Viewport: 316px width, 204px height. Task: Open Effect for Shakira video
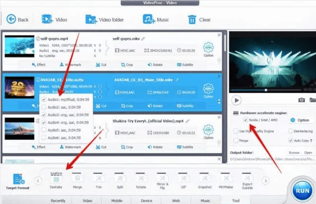click(38, 147)
